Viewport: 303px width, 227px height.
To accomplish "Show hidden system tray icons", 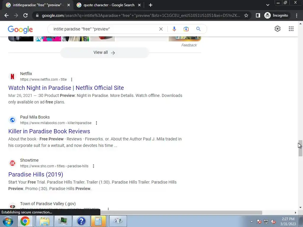I will pyautogui.click(x=252, y=222).
